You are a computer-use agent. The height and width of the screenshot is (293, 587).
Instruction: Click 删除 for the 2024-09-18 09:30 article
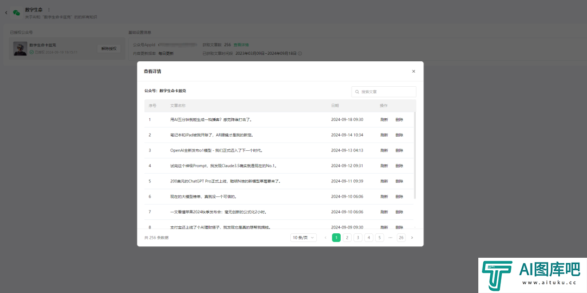(399, 119)
